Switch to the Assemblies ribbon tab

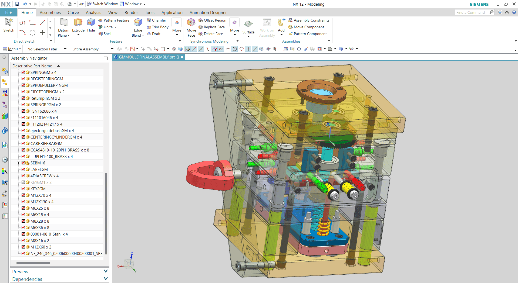tap(50, 12)
